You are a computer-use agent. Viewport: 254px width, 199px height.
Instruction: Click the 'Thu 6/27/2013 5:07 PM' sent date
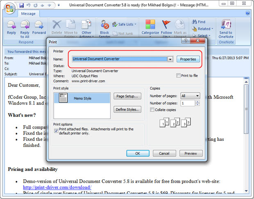tap(230, 58)
